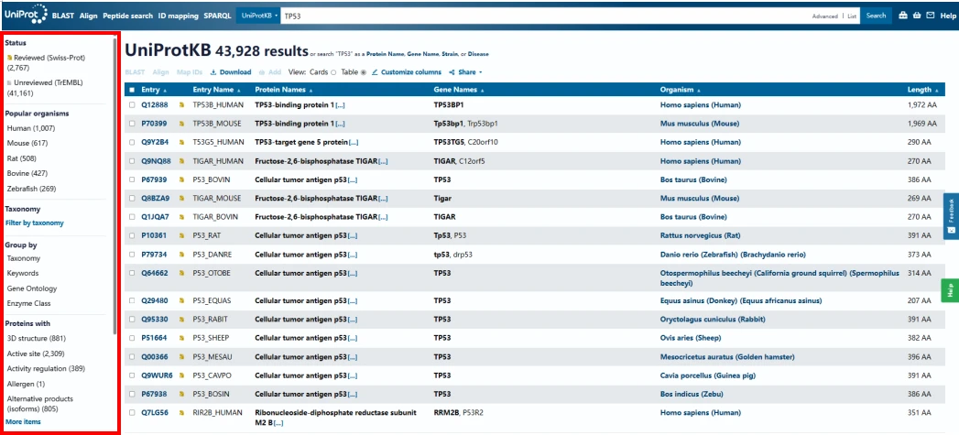Sort by Length column arrow
Viewport: 959px width, 435px height.
coord(938,90)
